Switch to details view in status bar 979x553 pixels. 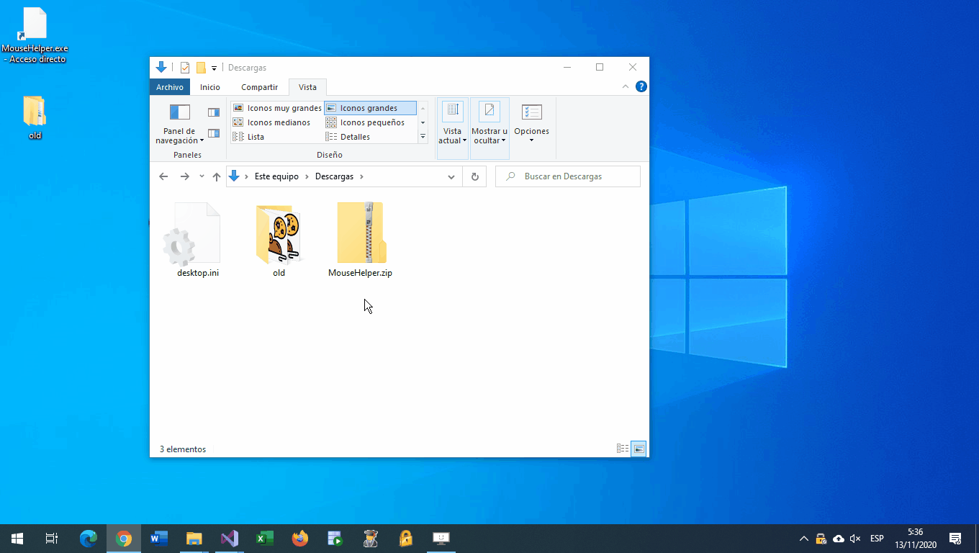coord(623,449)
